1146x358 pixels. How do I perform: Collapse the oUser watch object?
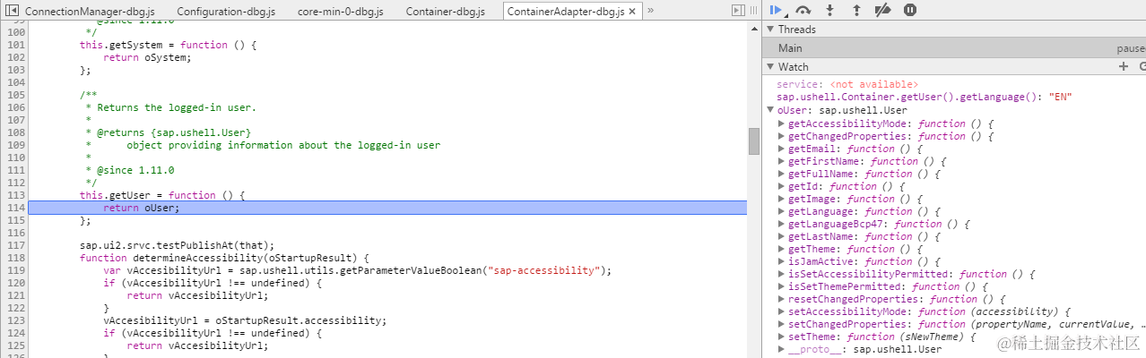(x=770, y=110)
